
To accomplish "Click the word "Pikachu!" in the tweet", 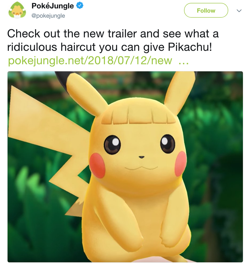I will pos(190,47).
